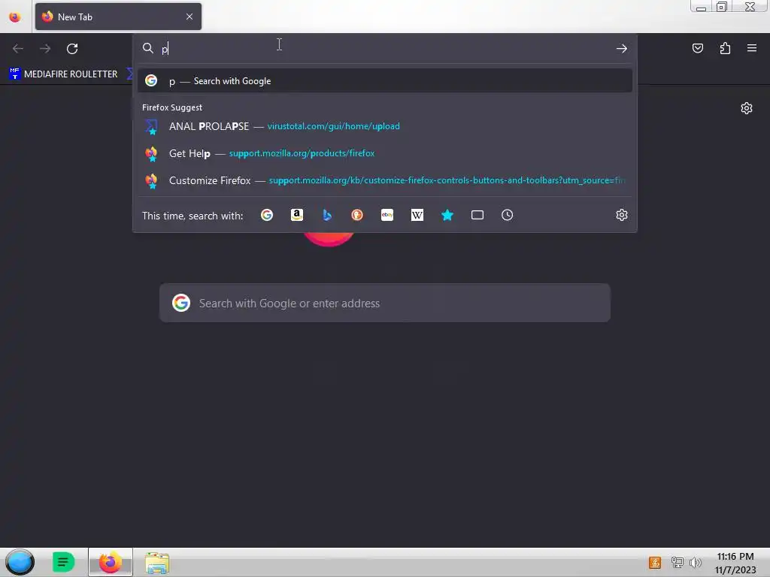
Task: Search bookmarks using the star icon
Action: point(447,215)
